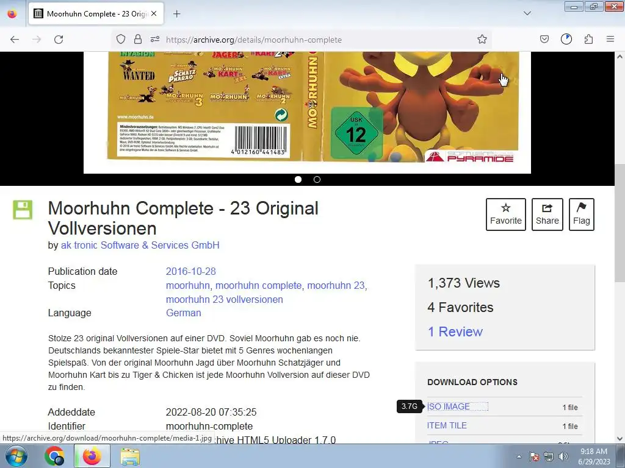Screen dimensions: 625x468
Task: Click the Firefox logo in title bar
Action: 12,13
